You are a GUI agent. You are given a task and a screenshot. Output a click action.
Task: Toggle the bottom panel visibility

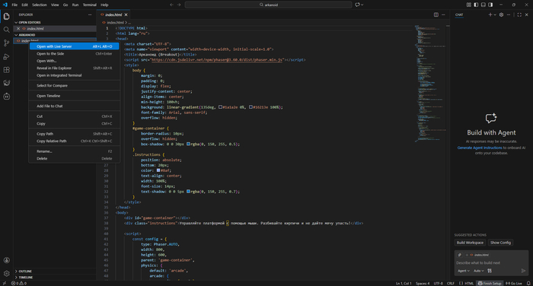pos(483,5)
